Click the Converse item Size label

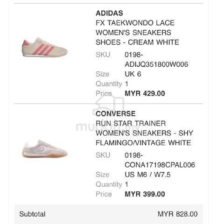pyautogui.click(x=103, y=175)
